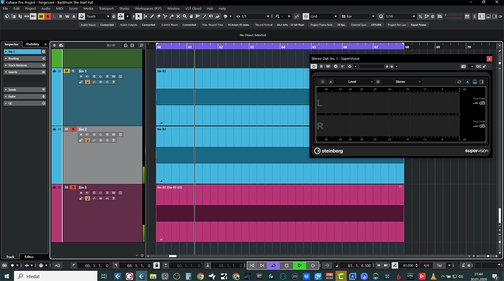Open the Transport menu
The image size is (504, 281).
pos(106,8)
